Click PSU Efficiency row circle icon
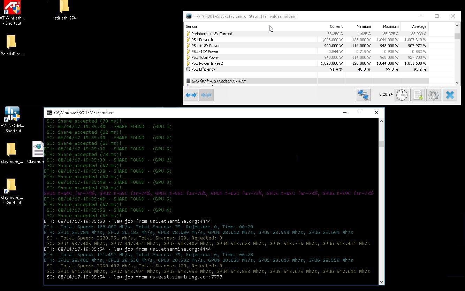 [x=188, y=69]
